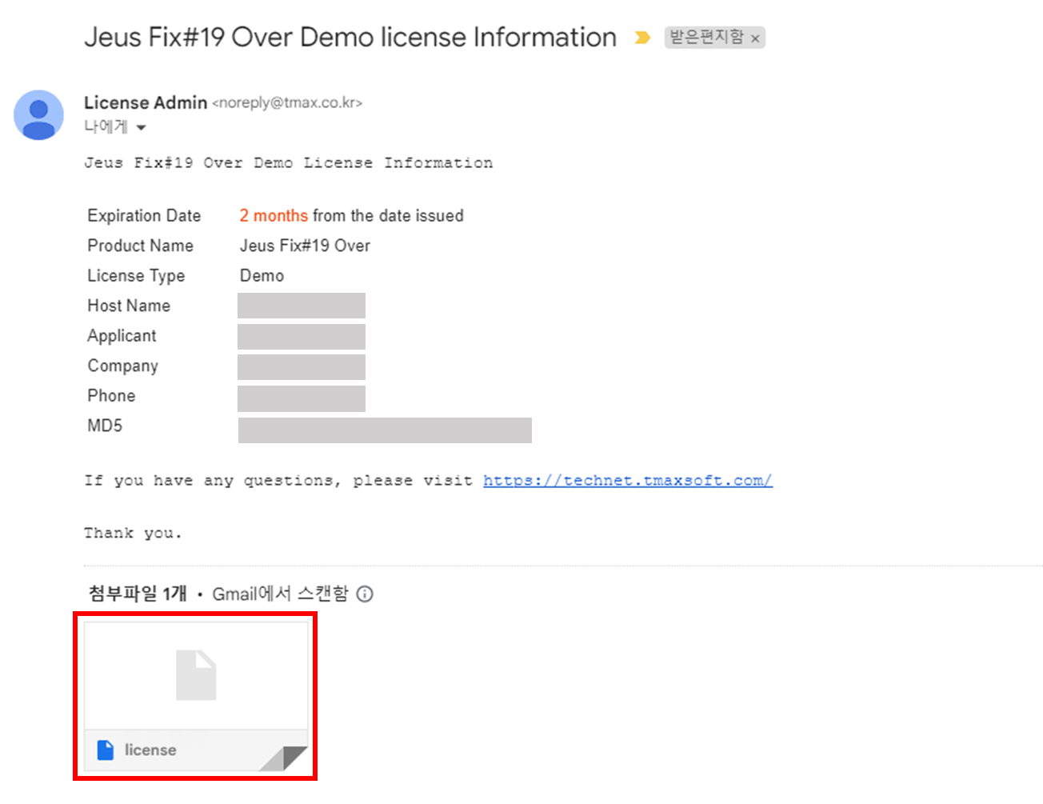Click sender name License Admin
1043x804 pixels.
coord(146,102)
